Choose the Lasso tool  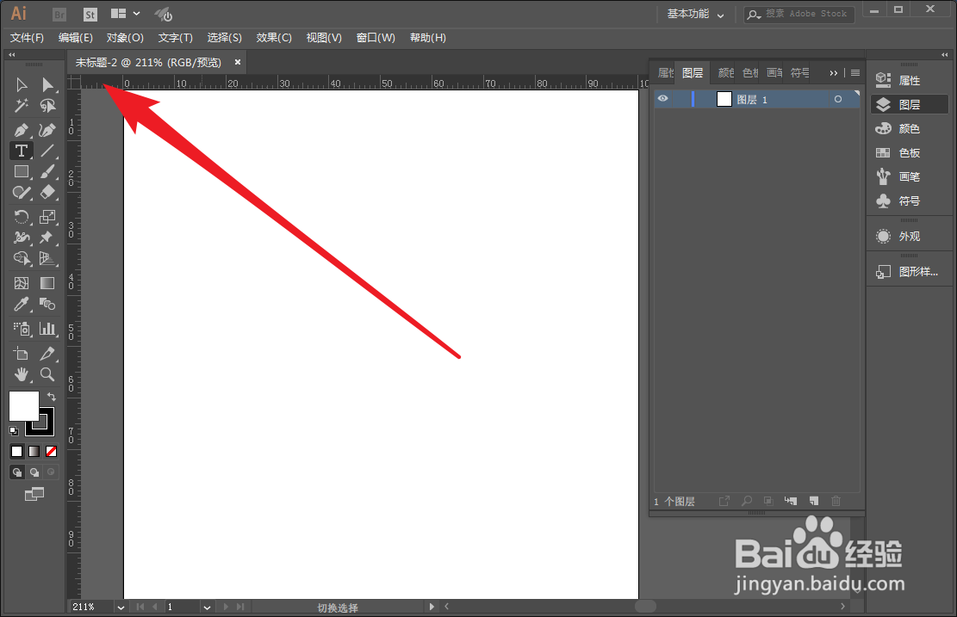47,106
